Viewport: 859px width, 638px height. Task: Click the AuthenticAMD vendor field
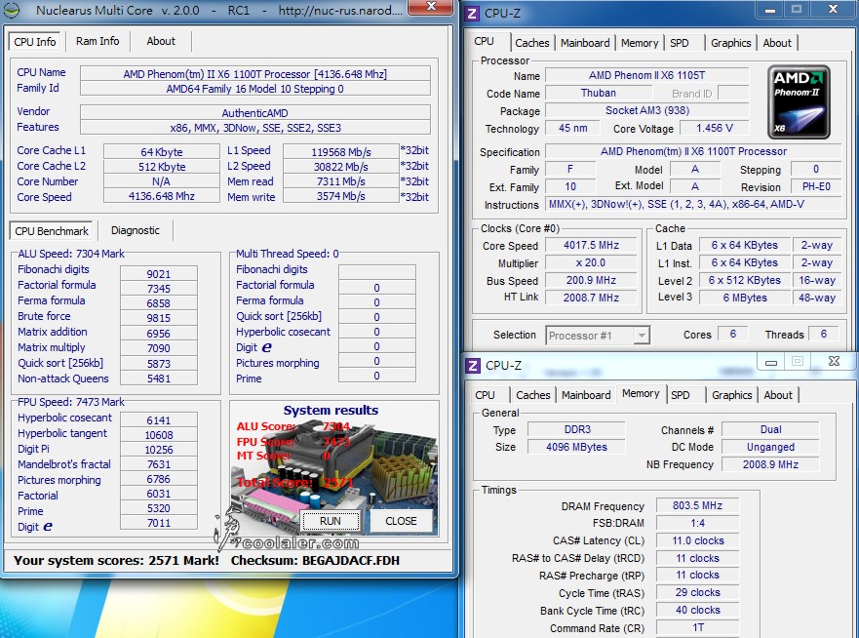254,113
